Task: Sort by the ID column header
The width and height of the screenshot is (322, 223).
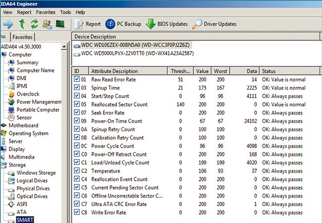Action: click(x=80, y=71)
